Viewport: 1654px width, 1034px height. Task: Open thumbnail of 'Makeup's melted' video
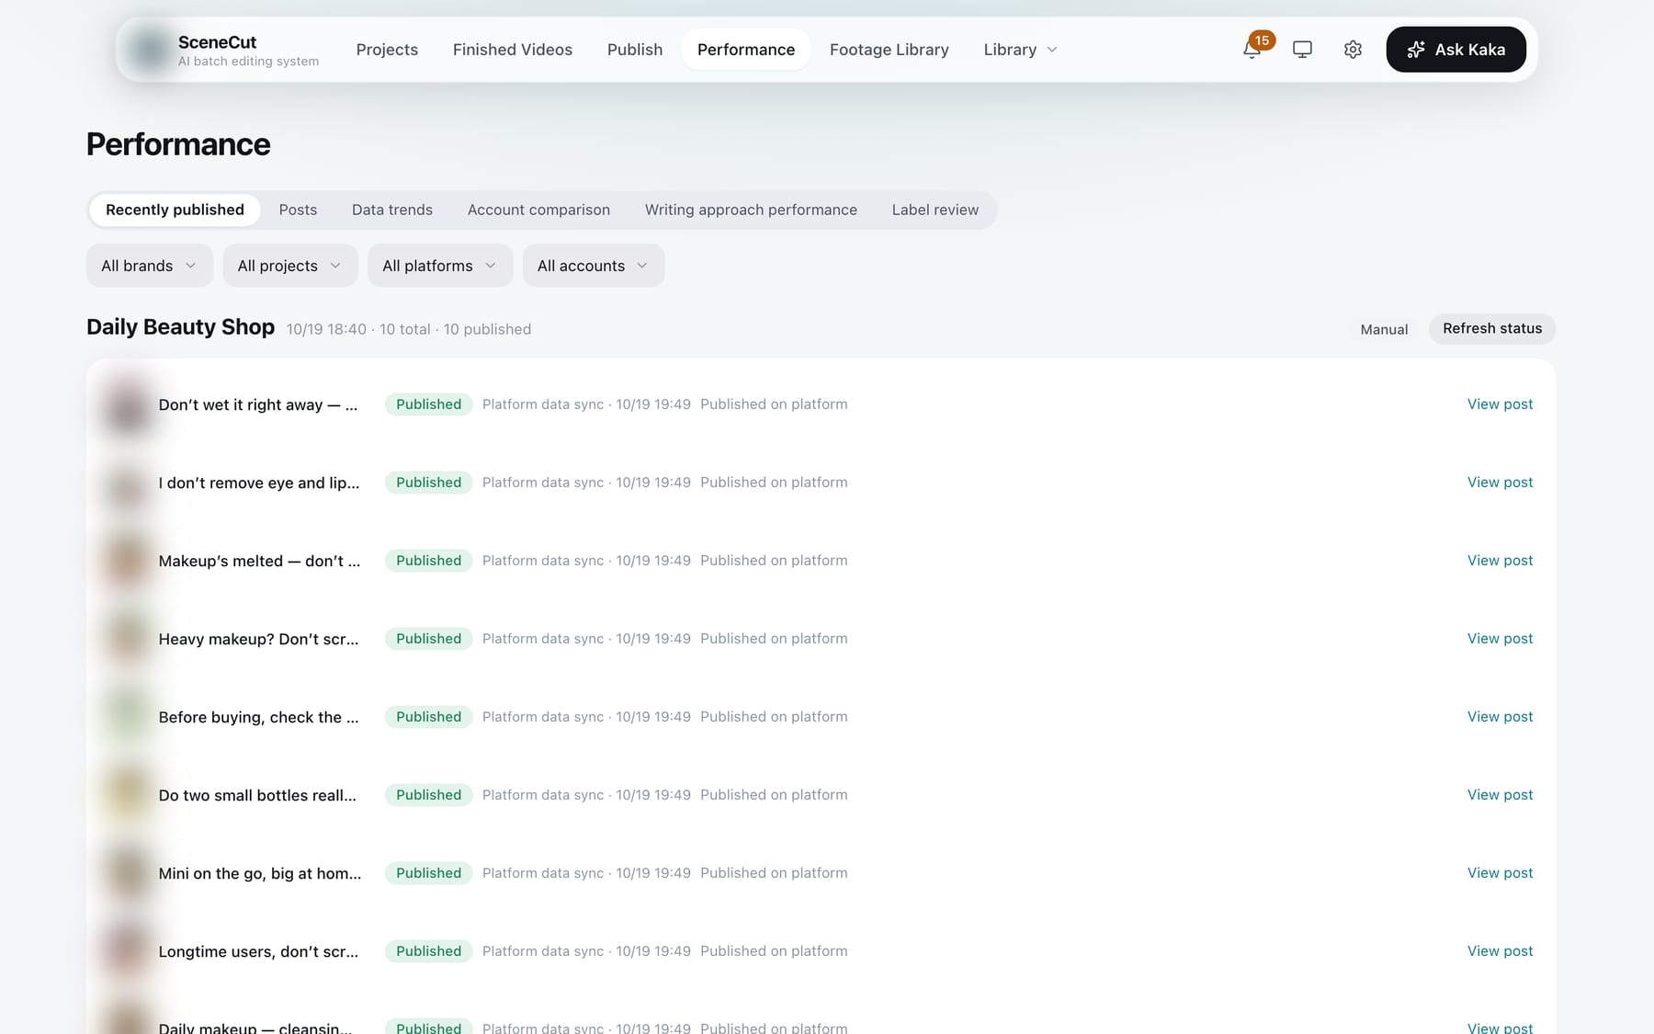127,561
